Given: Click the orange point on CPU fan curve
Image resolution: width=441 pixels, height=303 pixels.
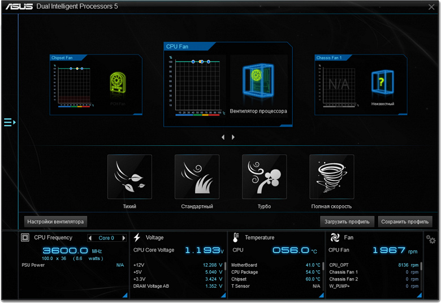Looking at the screenshot, I should point(201,61).
